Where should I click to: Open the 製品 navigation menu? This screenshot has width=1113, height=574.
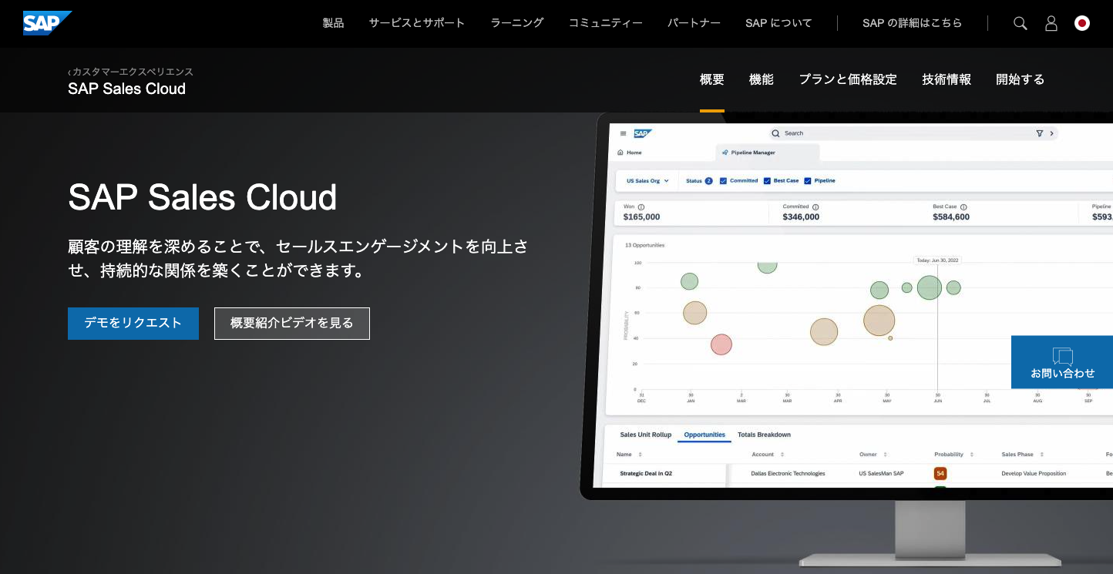click(333, 23)
